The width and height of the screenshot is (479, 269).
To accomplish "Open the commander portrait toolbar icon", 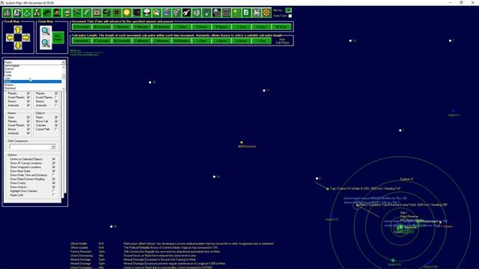I will pyautogui.click(x=57, y=13).
